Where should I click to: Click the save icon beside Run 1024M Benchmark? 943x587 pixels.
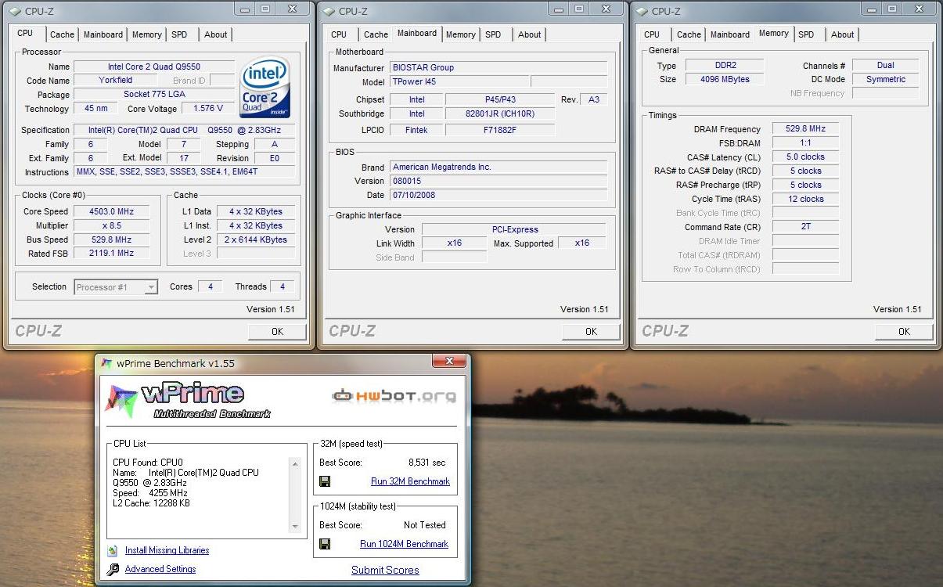(326, 544)
